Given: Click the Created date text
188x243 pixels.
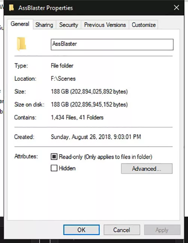Looking at the screenshot, I should pyautogui.click(x=96, y=137).
